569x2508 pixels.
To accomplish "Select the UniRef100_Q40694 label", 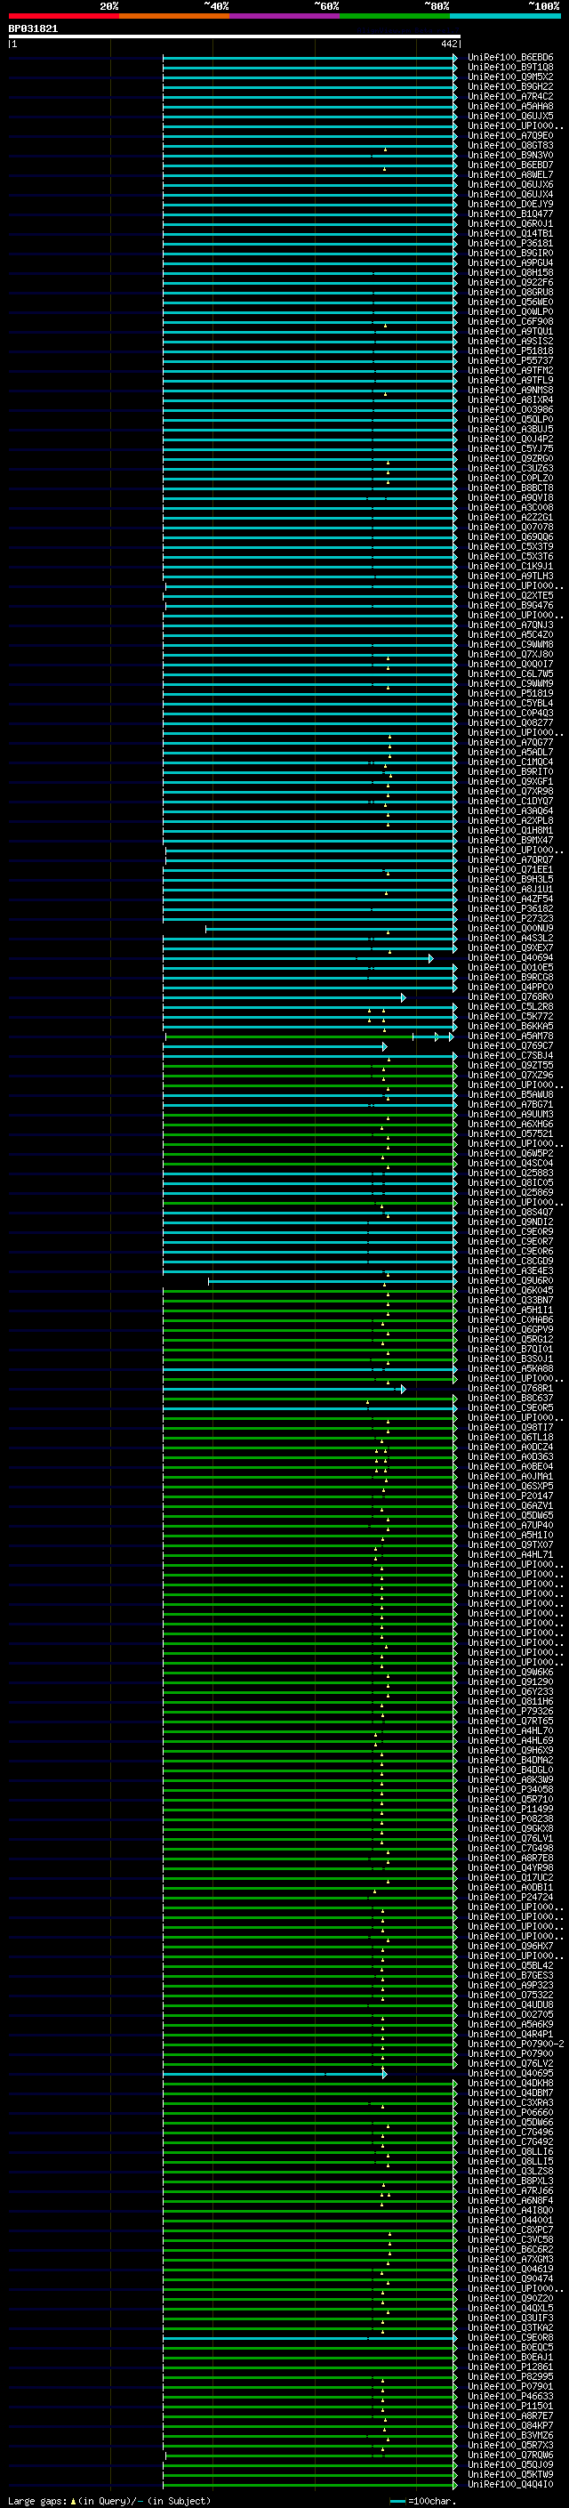I will coord(510,958).
